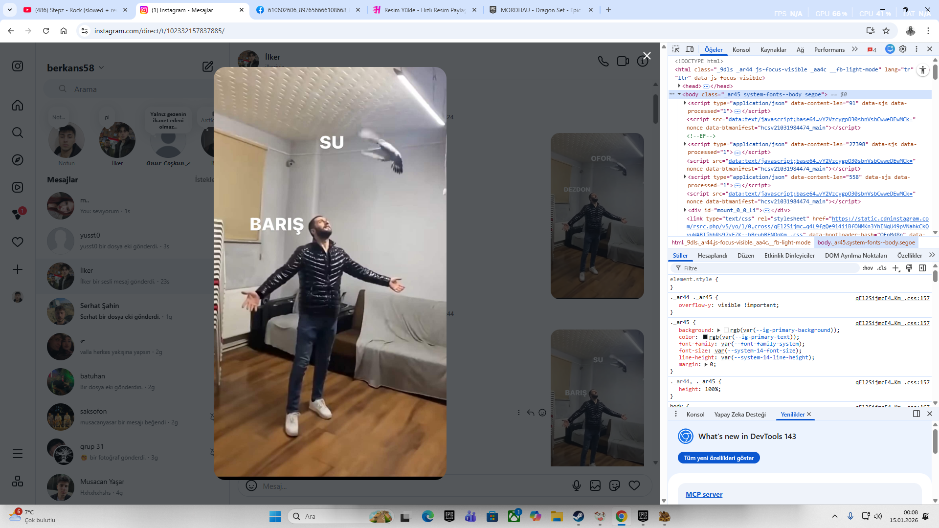Image resolution: width=939 pixels, height=528 pixels.
Task: Open DevTools customize kebab menu
Action: (917, 49)
